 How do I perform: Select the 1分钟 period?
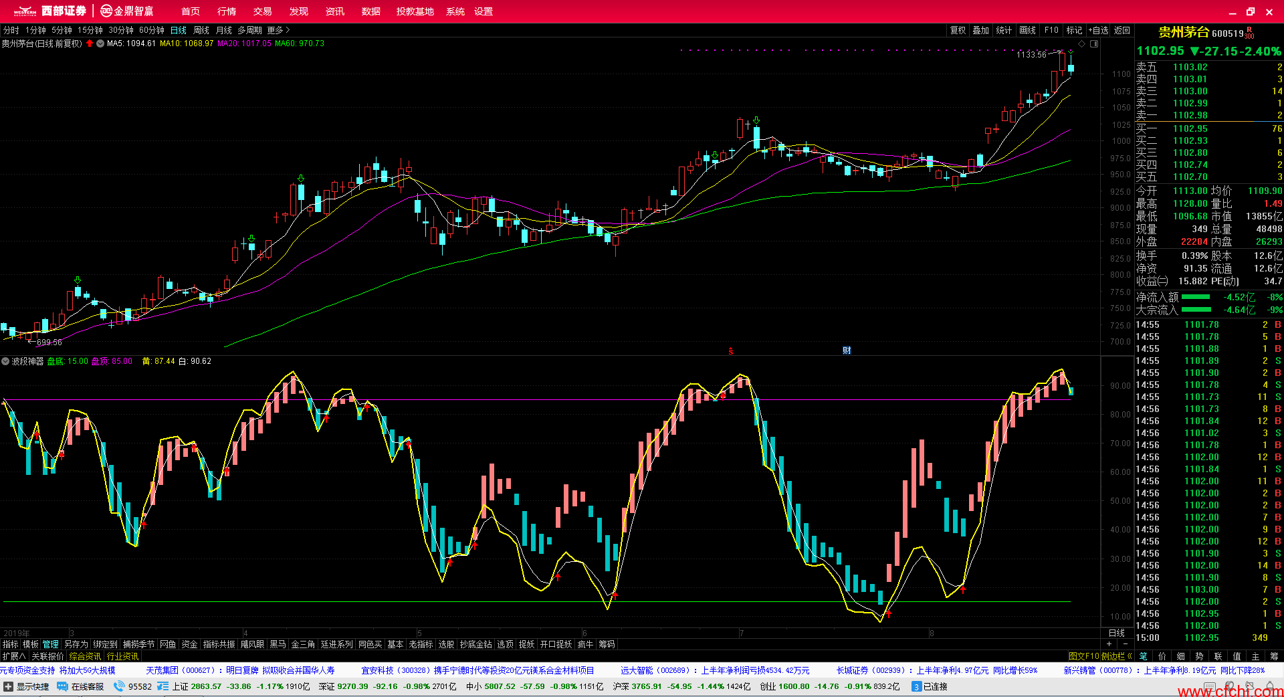pos(35,30)
